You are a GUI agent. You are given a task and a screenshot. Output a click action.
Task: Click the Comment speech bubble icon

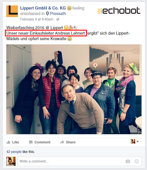tap(31, 142)
